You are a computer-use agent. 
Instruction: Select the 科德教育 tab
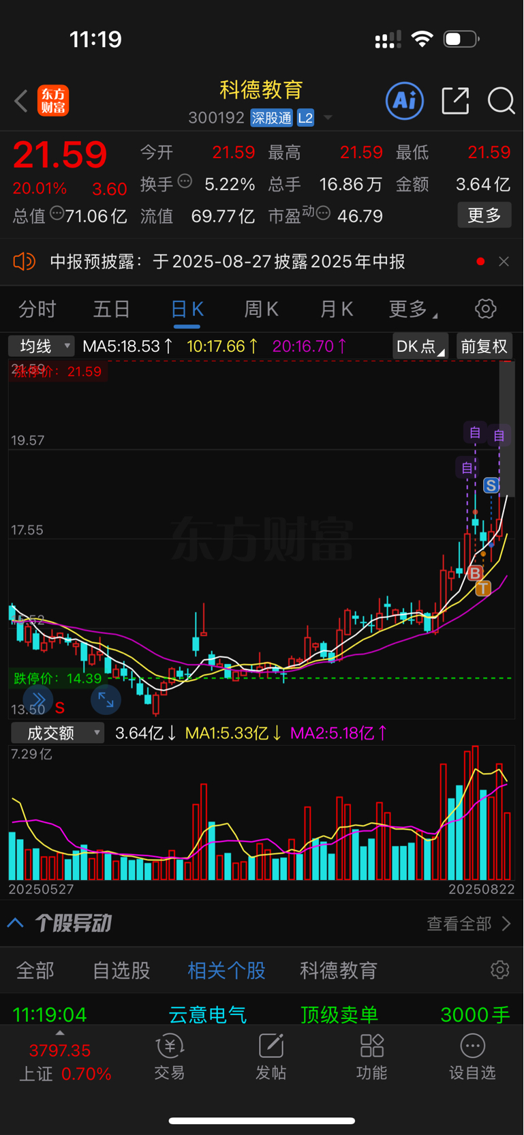(x=339, y=971)
